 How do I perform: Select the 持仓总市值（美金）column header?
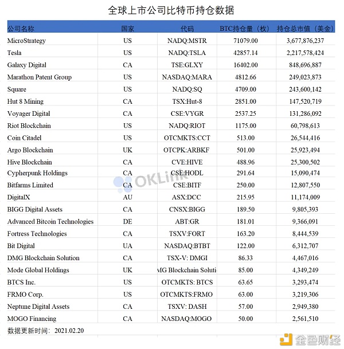[305, 29]
